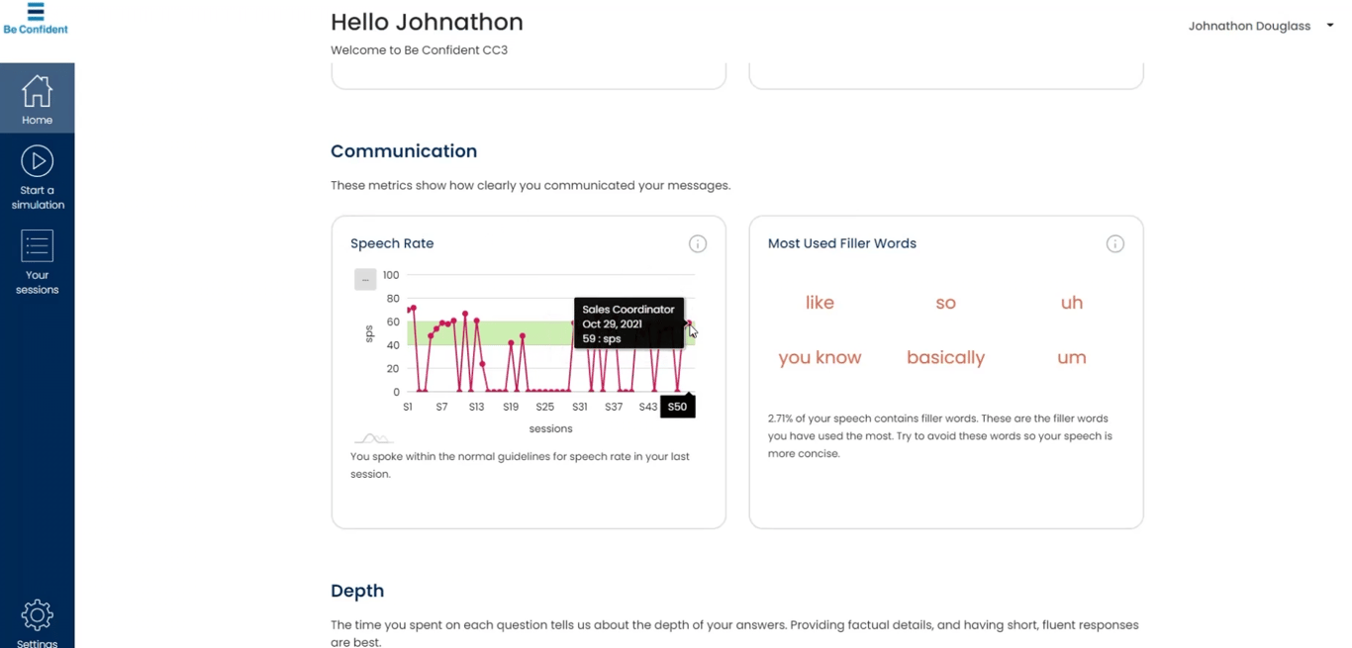Click the Johnathon Douglass user name
Viewport: 1352px width, 648px height.
pos(1249,26)
